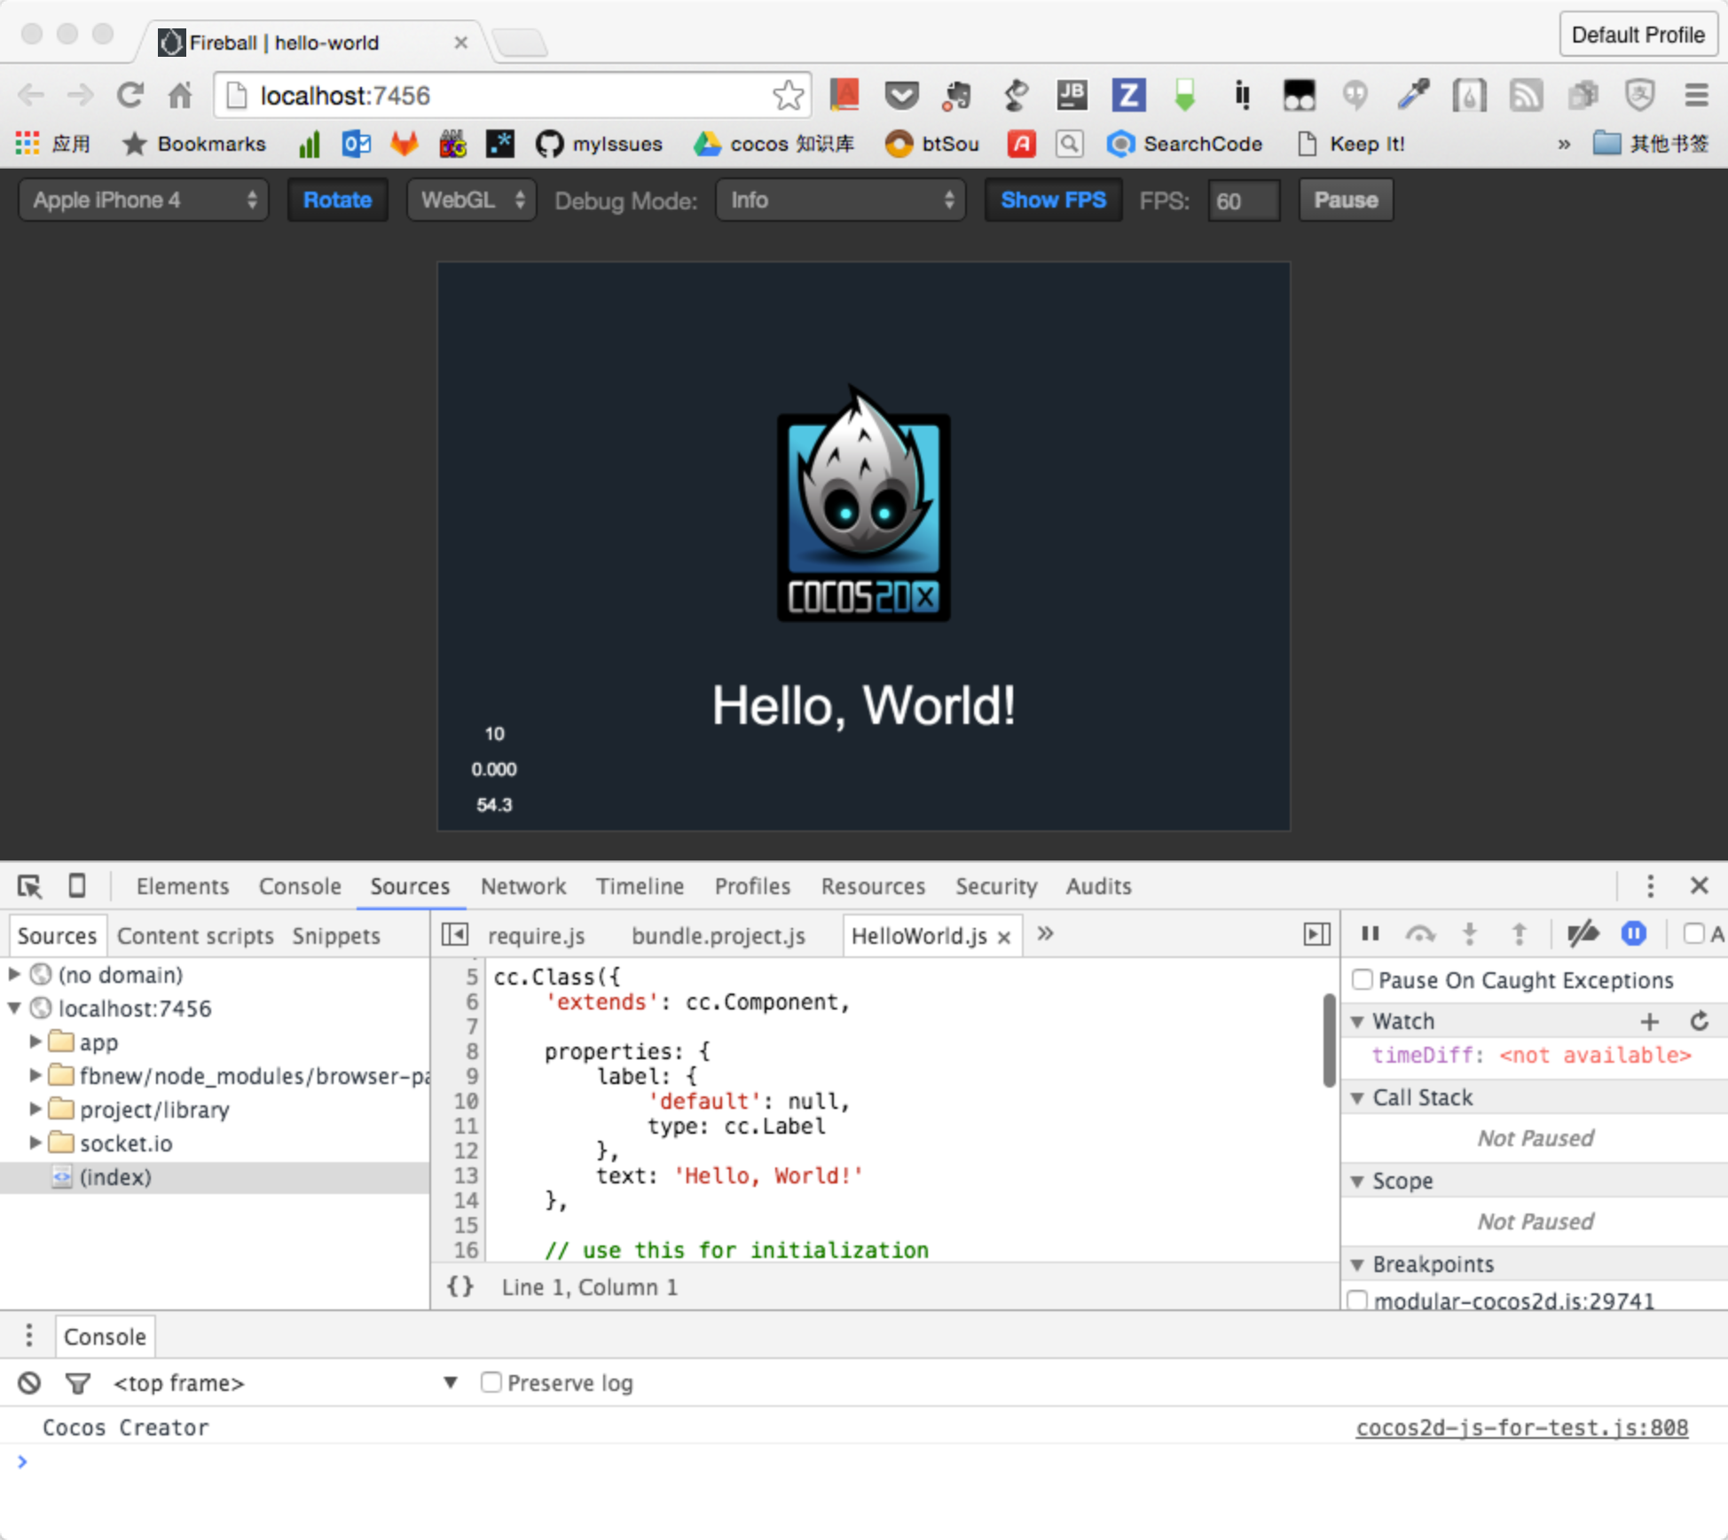Select the Apple iPhone 4 device dropdown
1728x1540 pixels.
click(x=144, y=200)
